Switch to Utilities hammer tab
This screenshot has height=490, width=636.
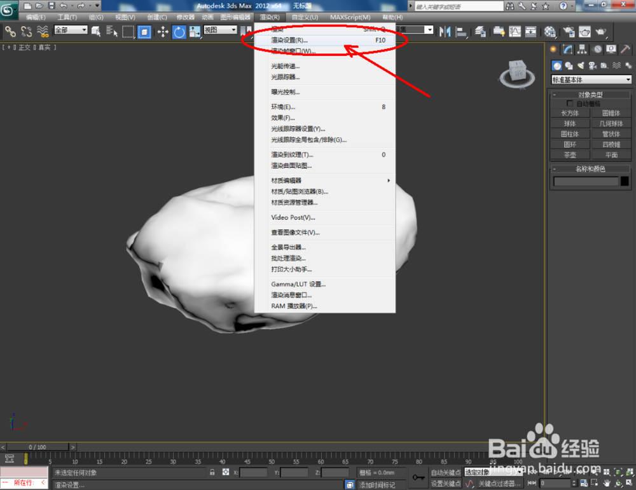625,50
